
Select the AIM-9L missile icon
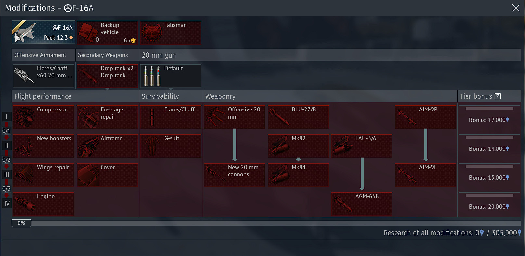407,175
